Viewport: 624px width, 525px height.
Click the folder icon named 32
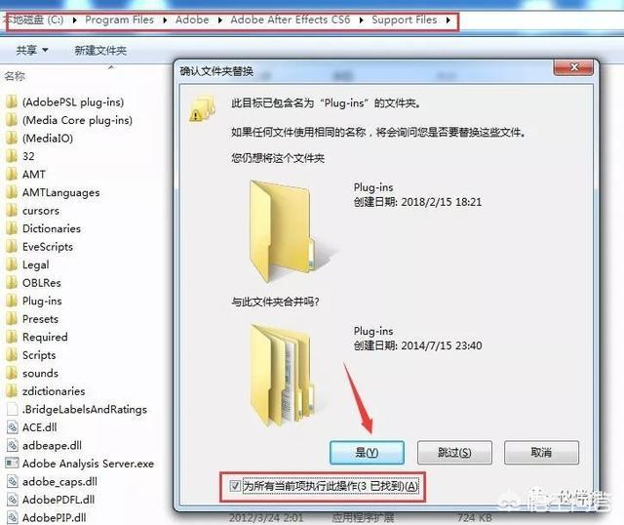[12, 156]
